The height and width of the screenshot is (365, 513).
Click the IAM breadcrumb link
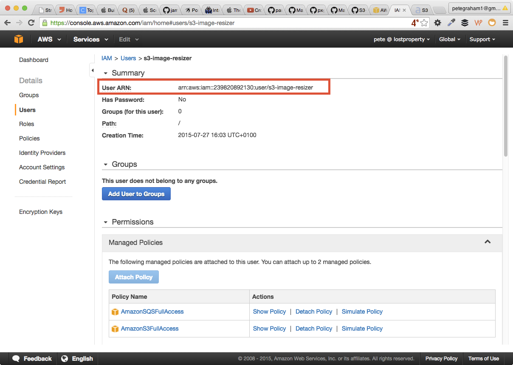107,58
